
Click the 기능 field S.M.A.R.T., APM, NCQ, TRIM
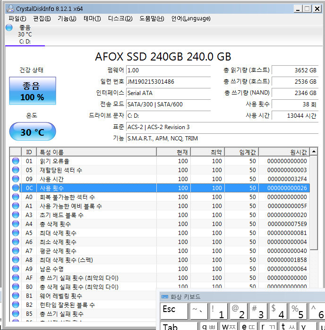pos(222,138)
